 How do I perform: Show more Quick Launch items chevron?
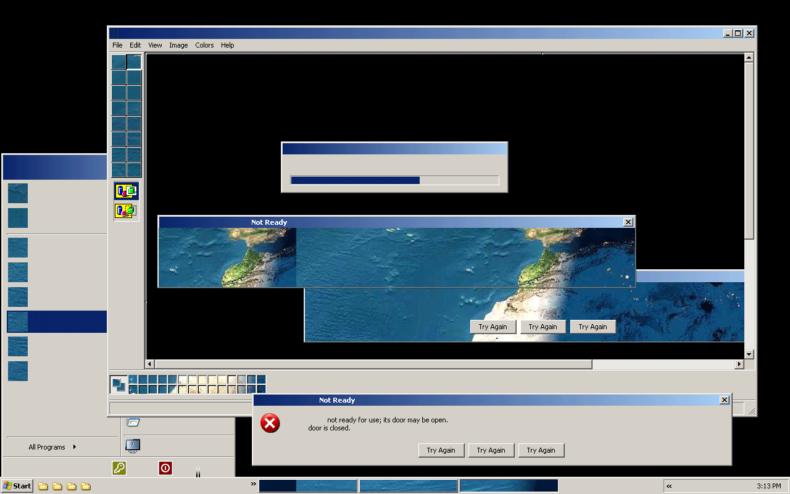(x=253, y=484)
